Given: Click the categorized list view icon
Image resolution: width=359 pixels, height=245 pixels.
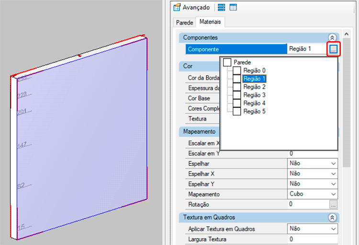Looking at the screenshot, I should tap(221, 7).
